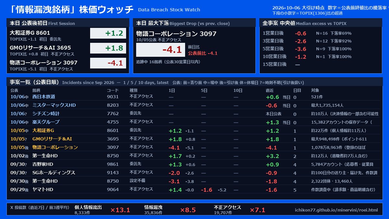This screenshot has width=389, height=219.
Task: Click the ichikon77.github.io/minervini/roei.html URL
Action: point(336,210)
